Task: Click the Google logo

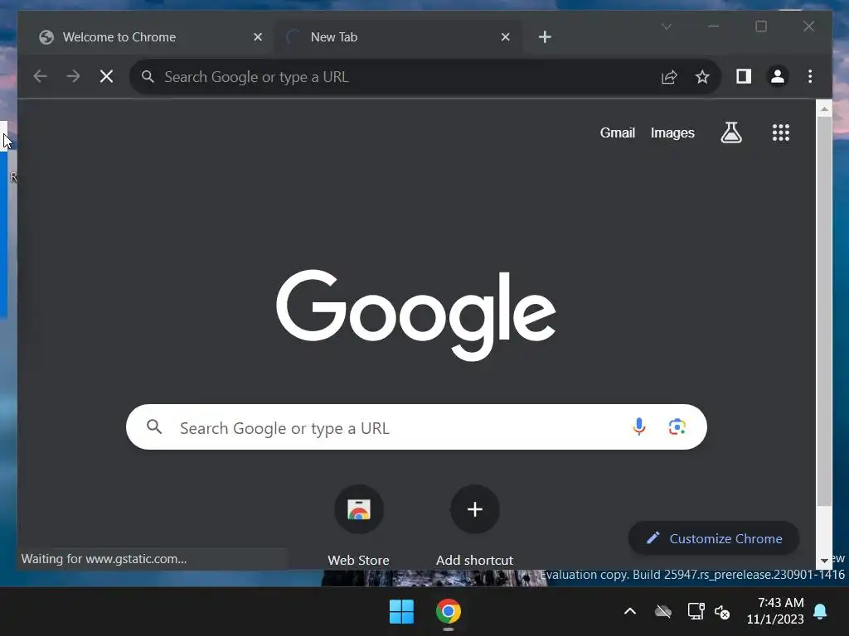Action: (x=416, y=315)
